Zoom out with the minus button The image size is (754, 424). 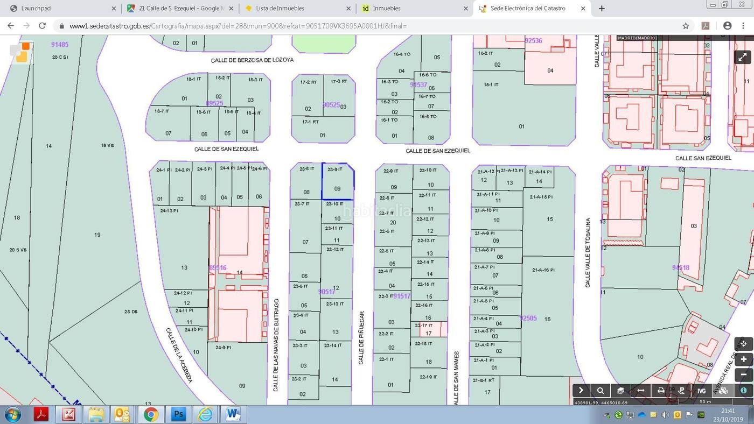tap(743, 374)
